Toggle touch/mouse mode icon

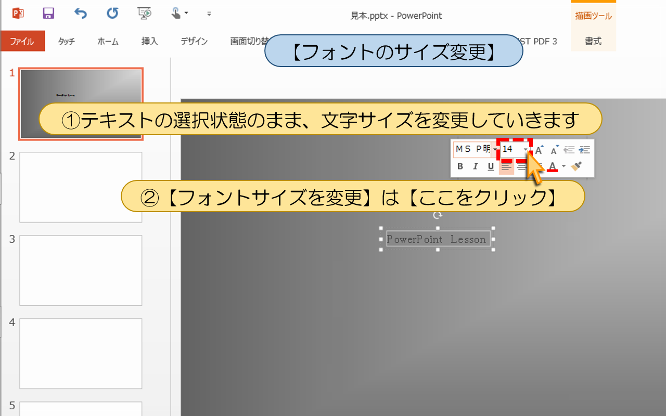pyautogui.click(x=176, y=13)
